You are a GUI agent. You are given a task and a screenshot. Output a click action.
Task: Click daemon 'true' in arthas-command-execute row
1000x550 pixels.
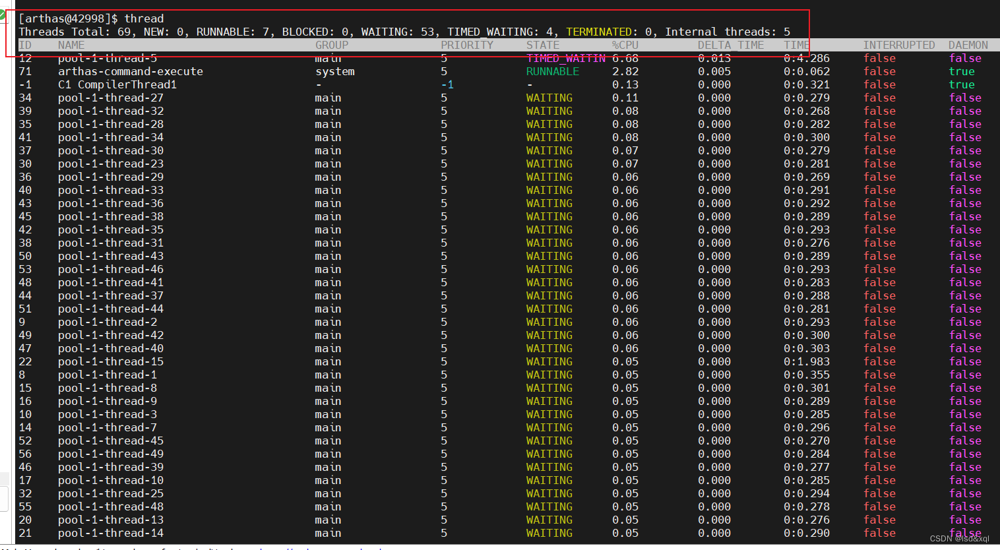tap(962, 71)
